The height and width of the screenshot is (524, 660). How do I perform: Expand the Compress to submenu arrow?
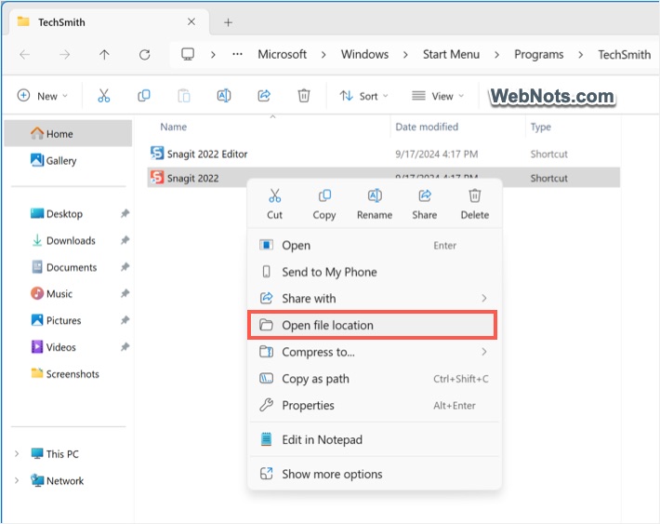click(484, 352)
